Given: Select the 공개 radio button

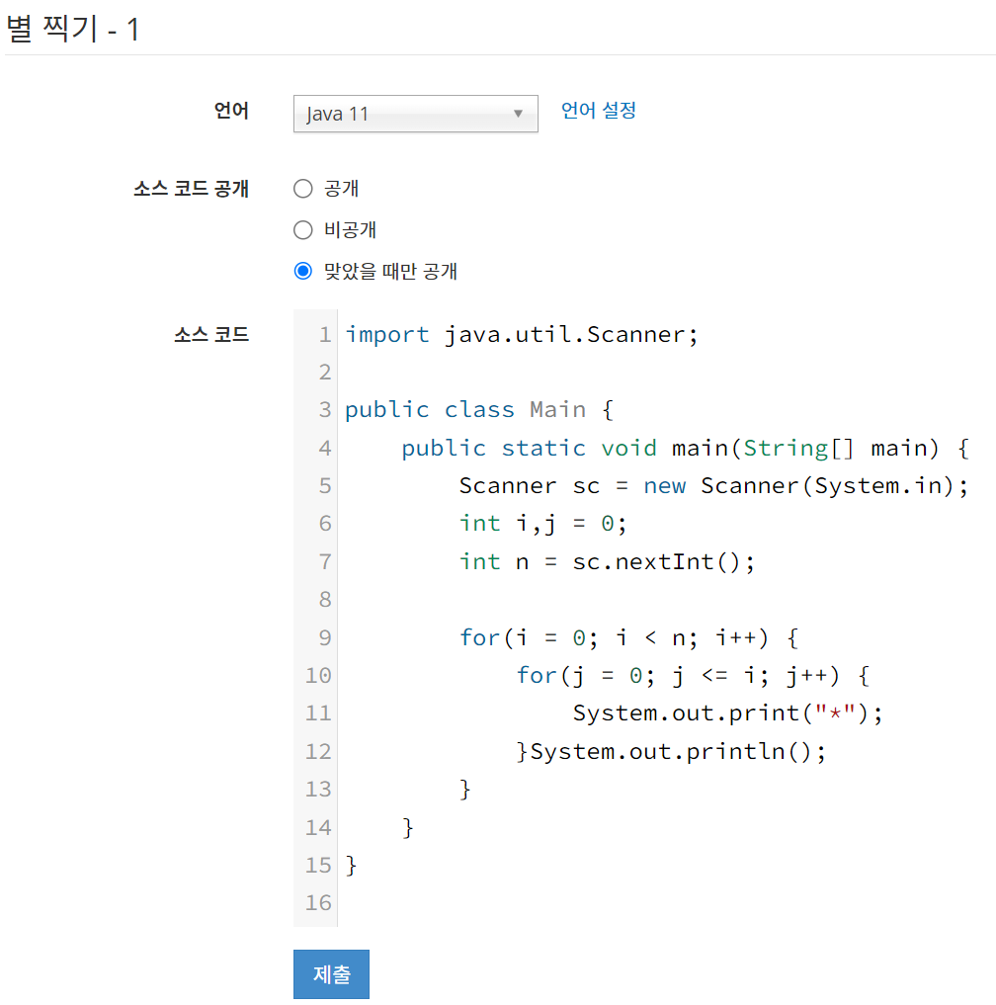Looking at the screenshot, I should (303, 189).
